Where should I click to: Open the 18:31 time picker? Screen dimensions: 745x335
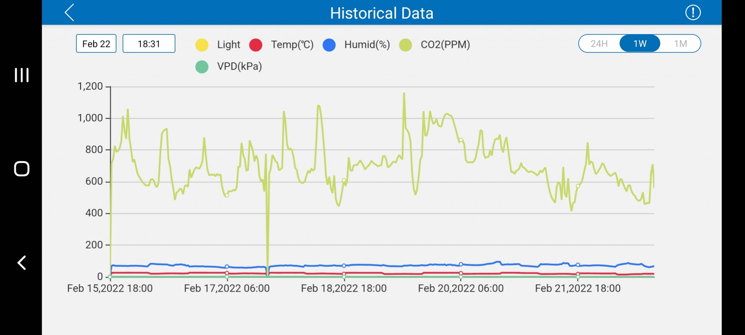(x=149, y=44)
